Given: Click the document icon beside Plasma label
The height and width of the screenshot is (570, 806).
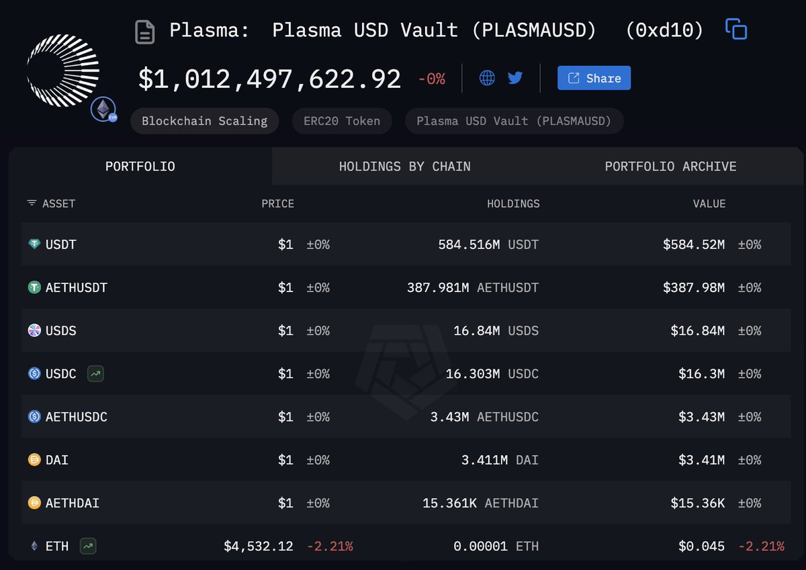Looking at the screenshot, I should coord(144,30).
